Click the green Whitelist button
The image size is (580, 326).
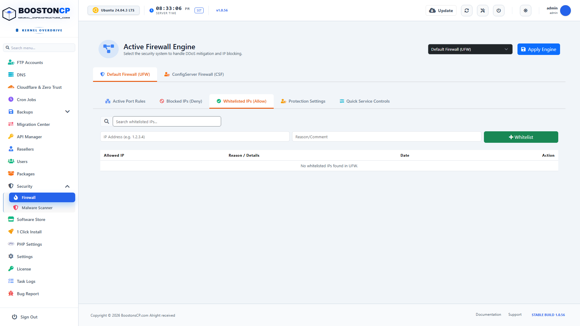(x=521, y=137)
